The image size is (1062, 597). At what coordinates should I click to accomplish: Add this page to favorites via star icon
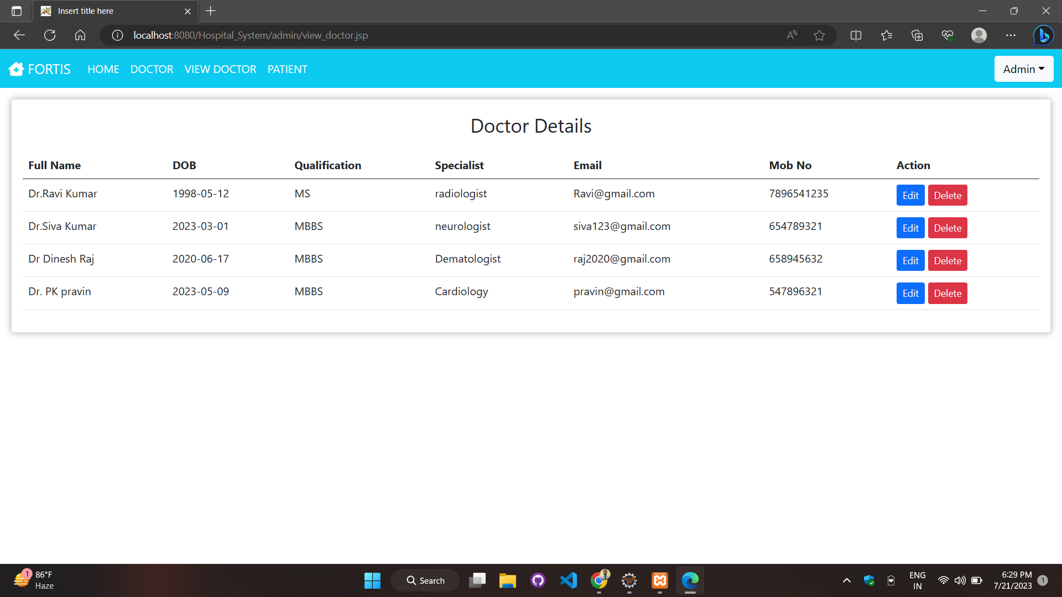[819, 35]
